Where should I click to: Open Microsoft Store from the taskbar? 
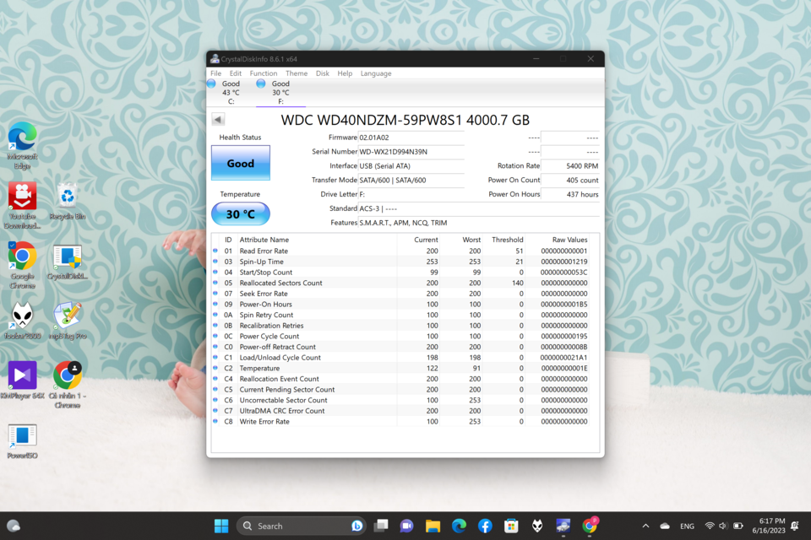[511, 526]
